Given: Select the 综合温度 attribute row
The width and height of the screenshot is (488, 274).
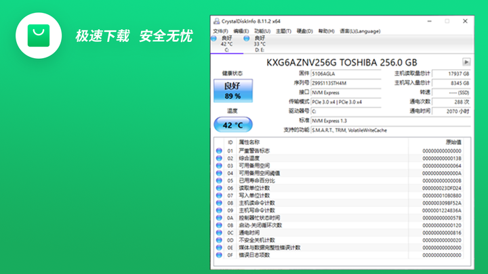Looking at the screenshot, I should point(339,158).
